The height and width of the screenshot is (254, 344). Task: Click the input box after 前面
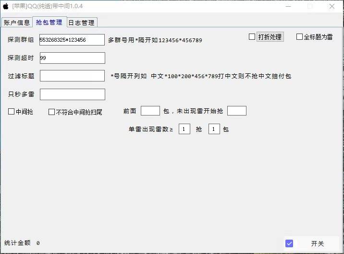pyautogui.click(x=150, y=111)
